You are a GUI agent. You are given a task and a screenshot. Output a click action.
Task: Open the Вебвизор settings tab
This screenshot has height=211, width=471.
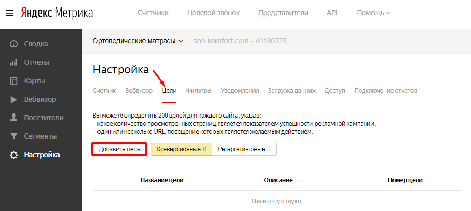(x=139, y=91)
